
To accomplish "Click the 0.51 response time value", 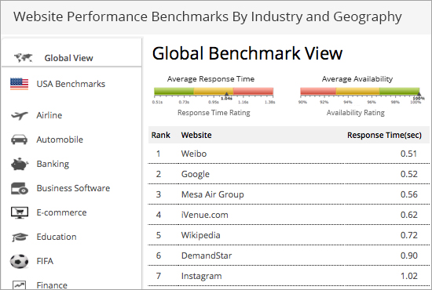I will pyautogui.click(x=408, y=154).
